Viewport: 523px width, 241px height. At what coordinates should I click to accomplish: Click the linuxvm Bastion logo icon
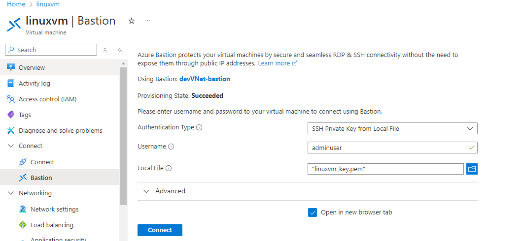[14, 25]
